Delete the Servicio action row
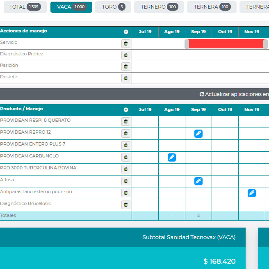The image size is (269, 269). (126, 43)
